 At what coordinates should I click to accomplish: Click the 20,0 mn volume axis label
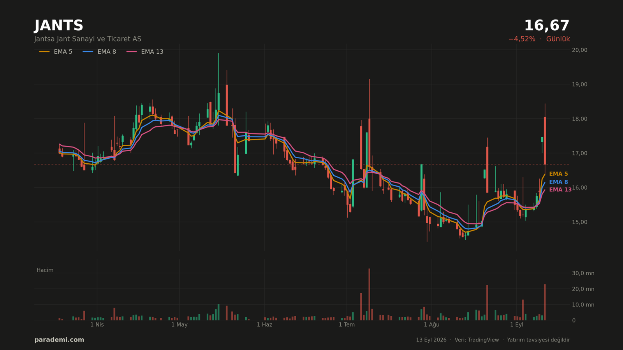[583, 289]
